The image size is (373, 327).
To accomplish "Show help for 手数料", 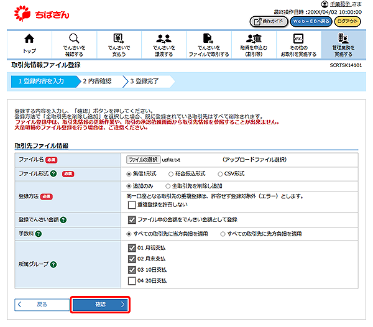I will (x=39, y=234).
